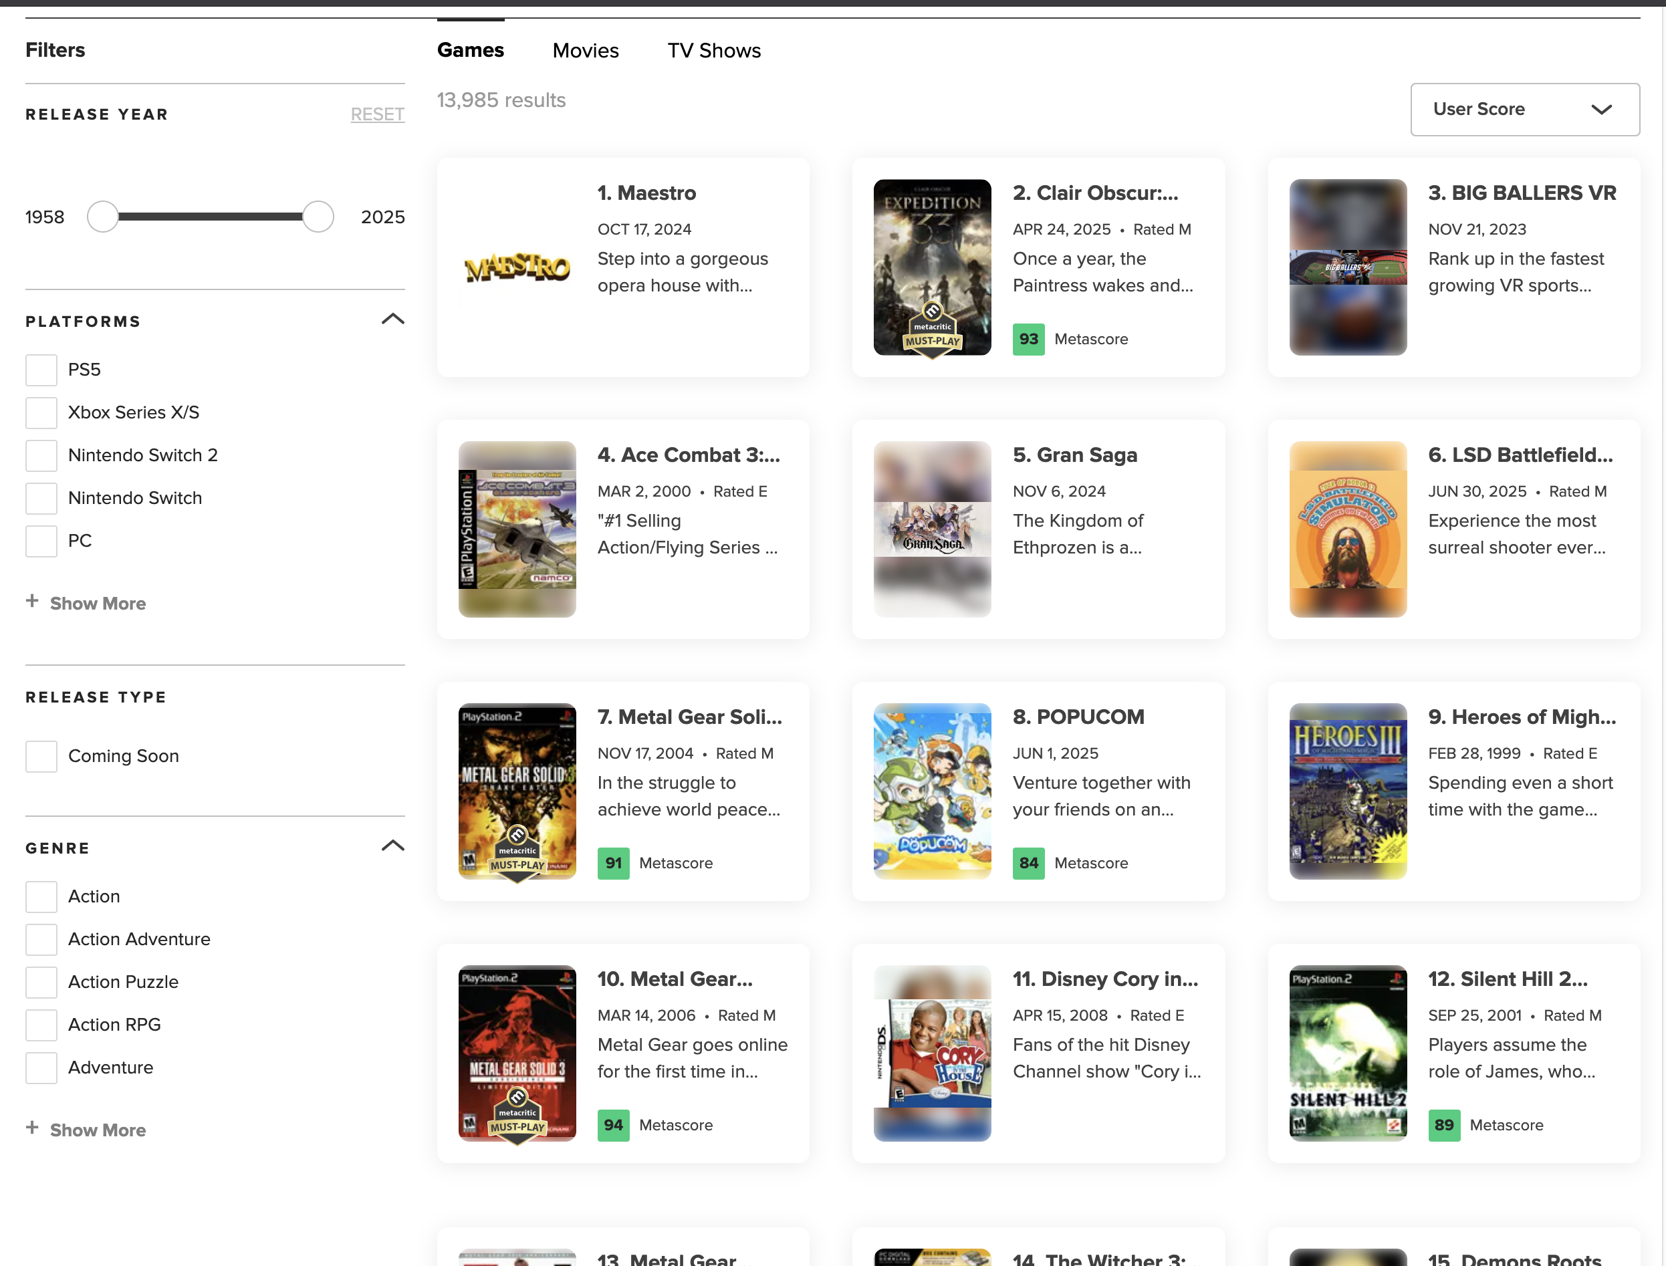Collapse the Genre filter section
Image resolution: width=1666 pixels, height=1266 pixels.
(392, 846)
